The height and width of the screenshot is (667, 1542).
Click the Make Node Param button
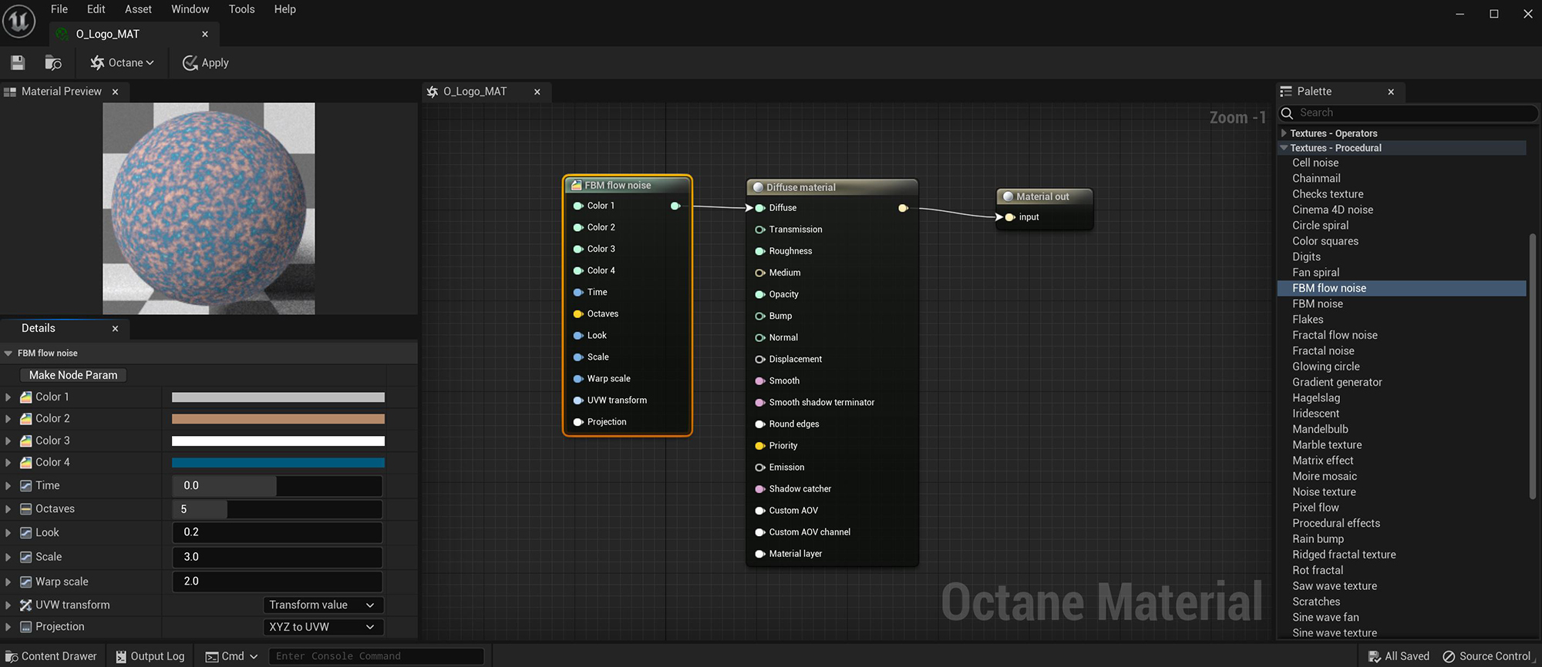point(73,375)
